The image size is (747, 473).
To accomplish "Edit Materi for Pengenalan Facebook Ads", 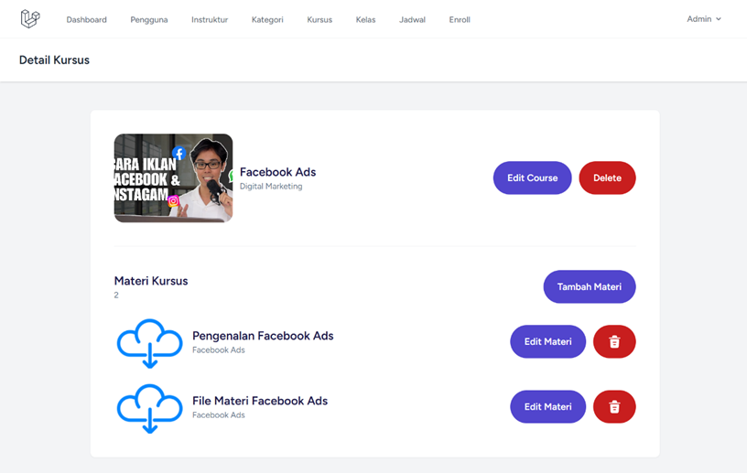I will pos(547,341).
